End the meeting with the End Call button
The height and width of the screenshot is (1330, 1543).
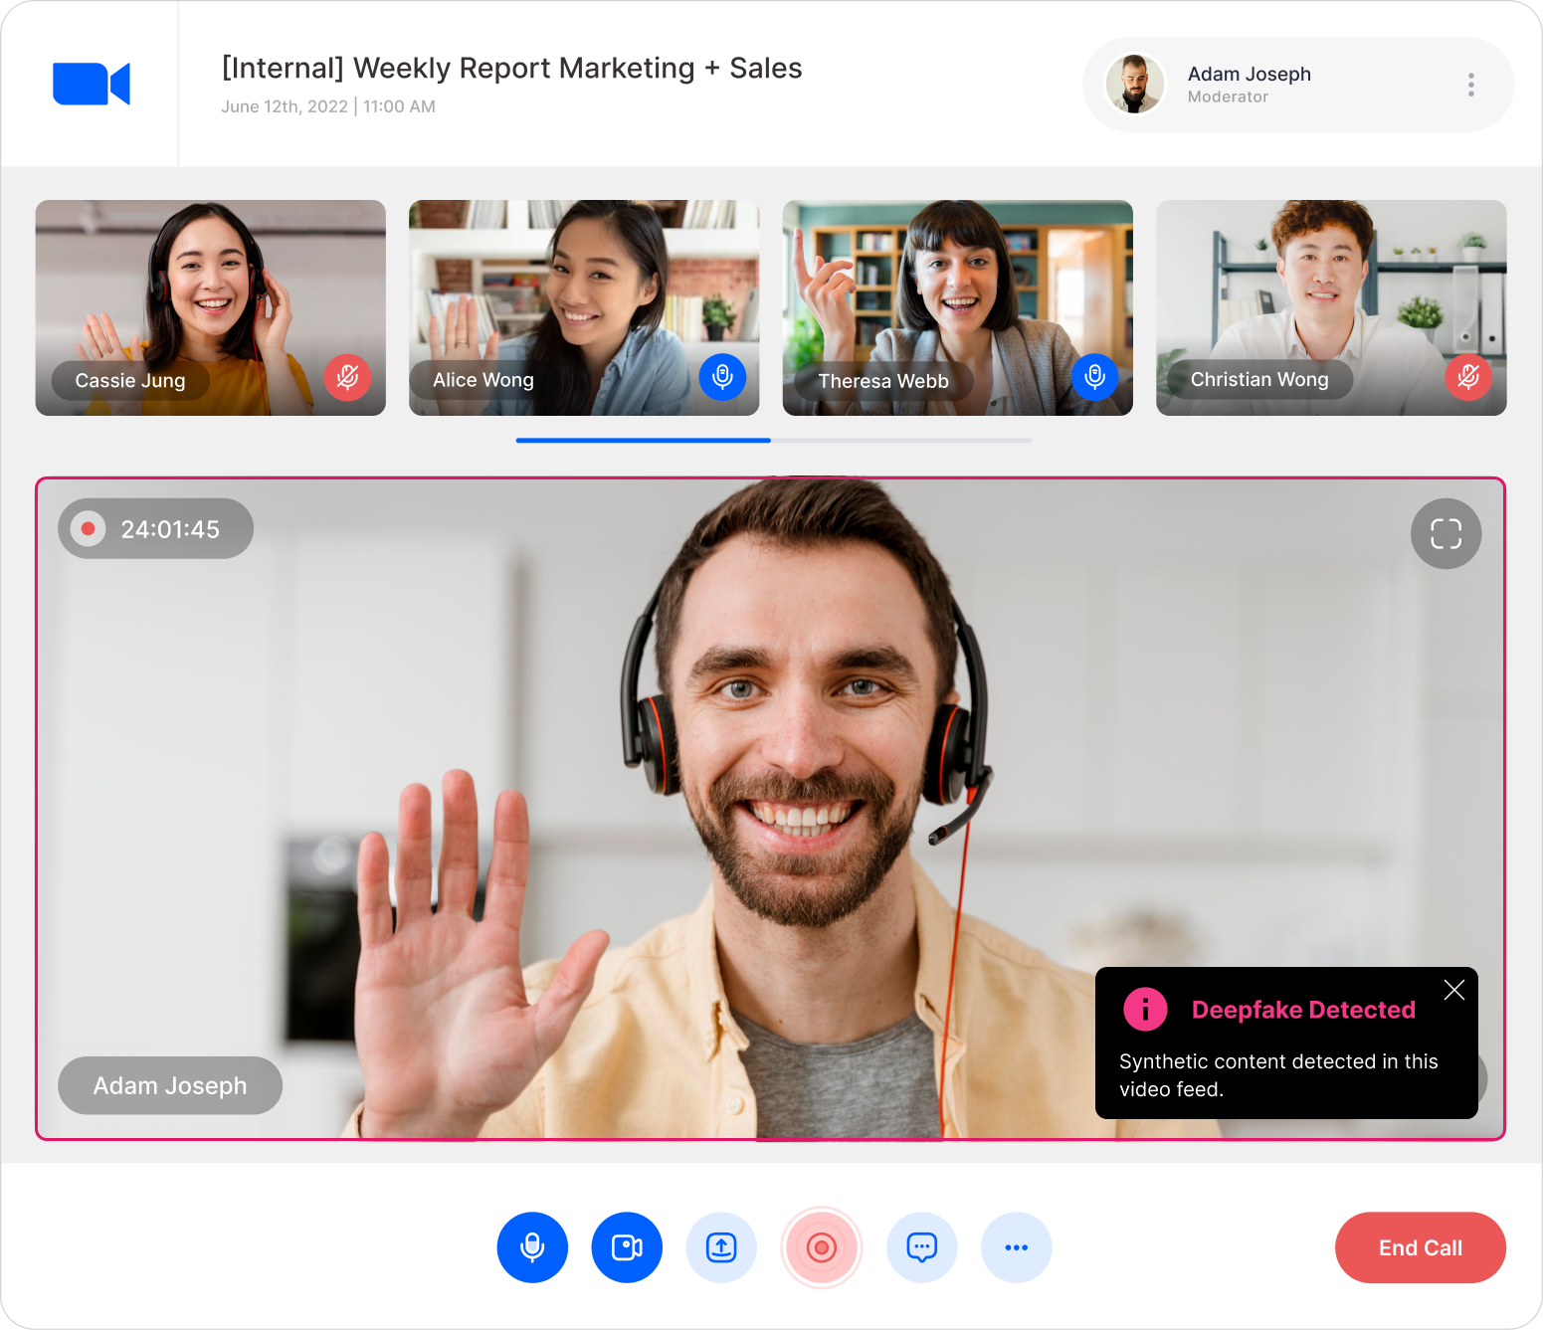1420,1247
